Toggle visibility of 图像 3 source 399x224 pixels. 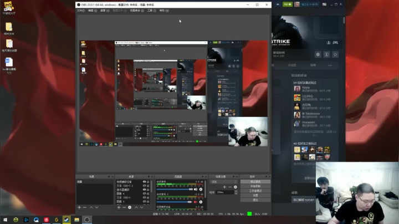[144, 202]
